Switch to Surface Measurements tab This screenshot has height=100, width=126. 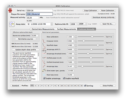pos(67,29)
